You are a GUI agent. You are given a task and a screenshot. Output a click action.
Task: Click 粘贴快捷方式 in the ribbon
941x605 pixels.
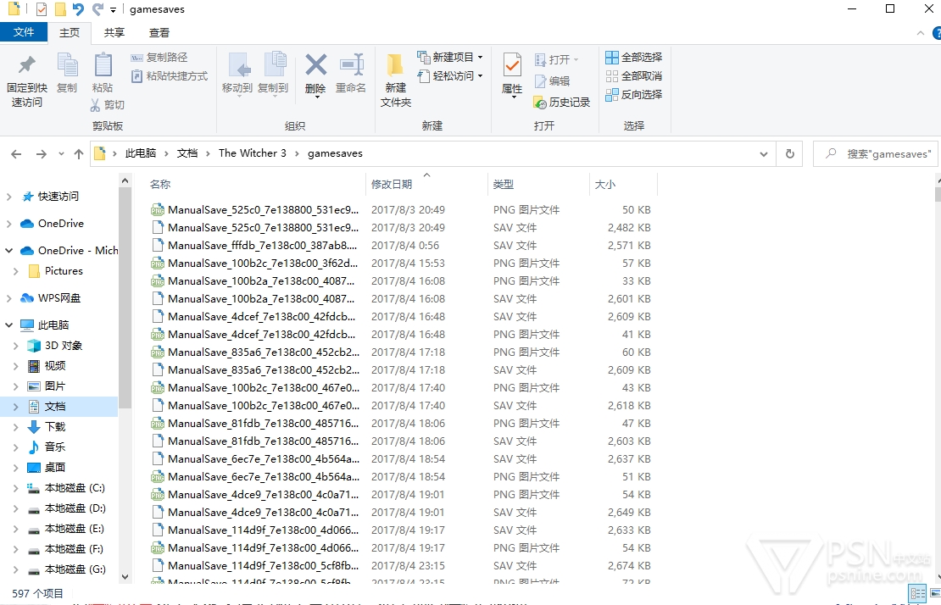(170, 76)
